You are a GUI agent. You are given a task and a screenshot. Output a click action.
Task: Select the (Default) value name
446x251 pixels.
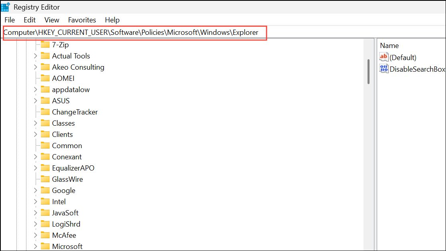tap(403, 57)
